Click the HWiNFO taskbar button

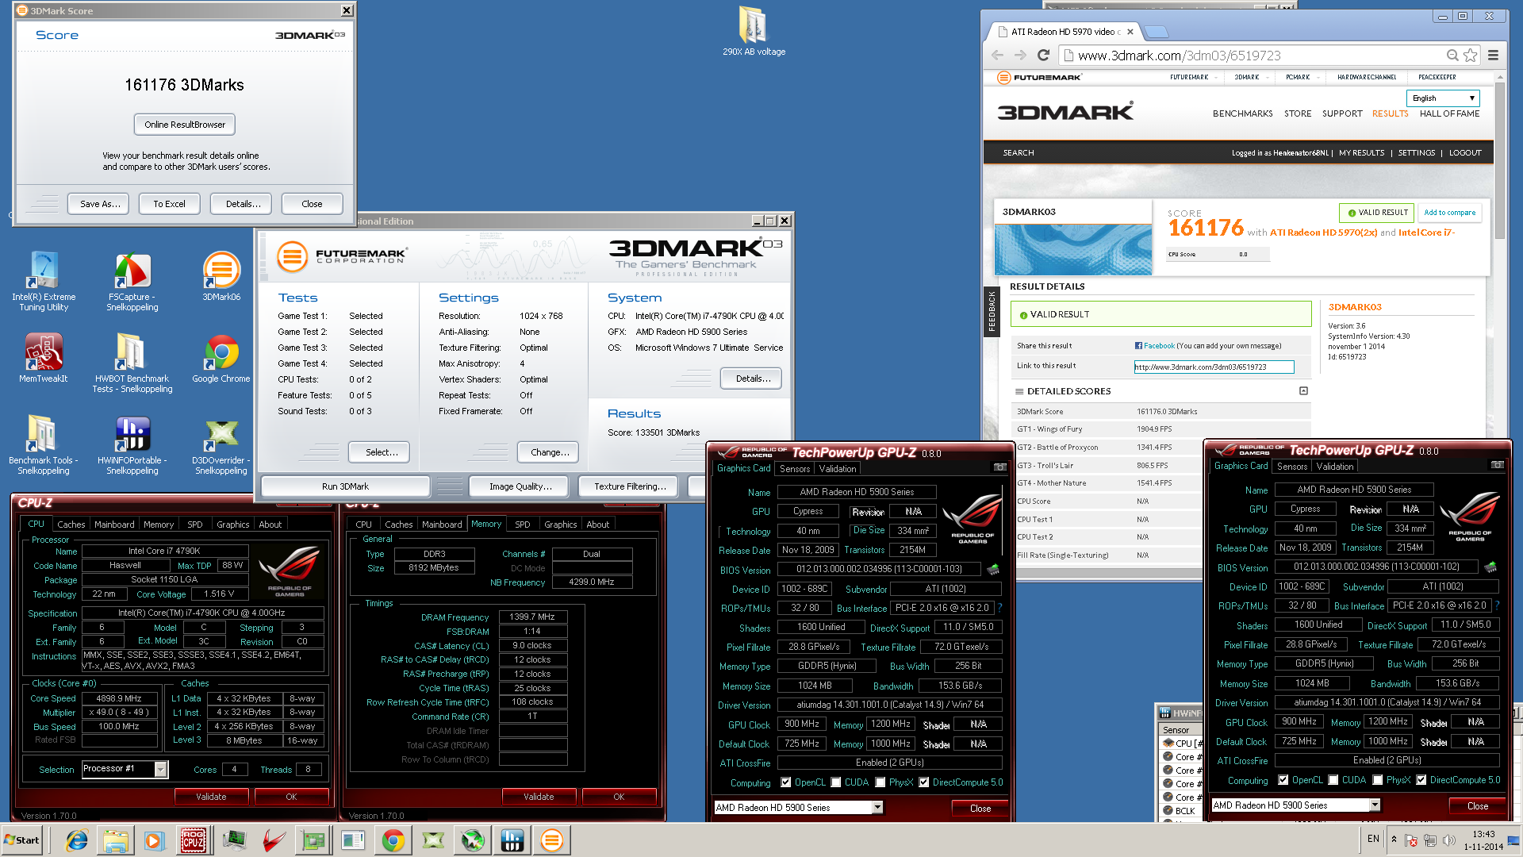(x=512, y=840)
